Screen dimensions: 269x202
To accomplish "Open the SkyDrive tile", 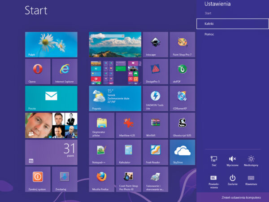I will click(182, 152).
